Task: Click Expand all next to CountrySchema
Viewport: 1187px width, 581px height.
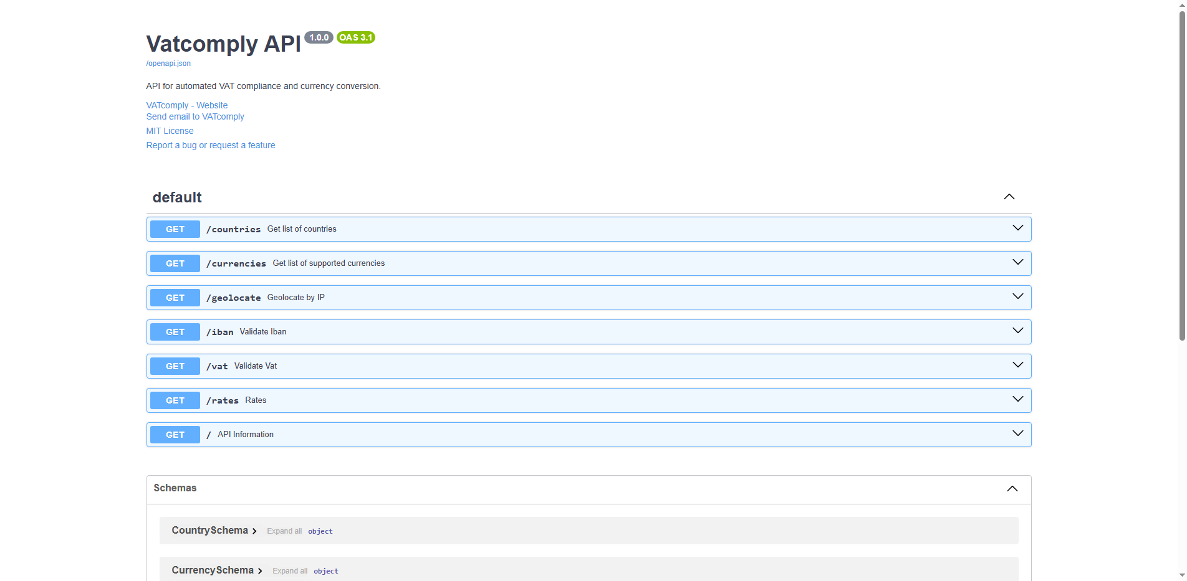Action: click(284, 531)
